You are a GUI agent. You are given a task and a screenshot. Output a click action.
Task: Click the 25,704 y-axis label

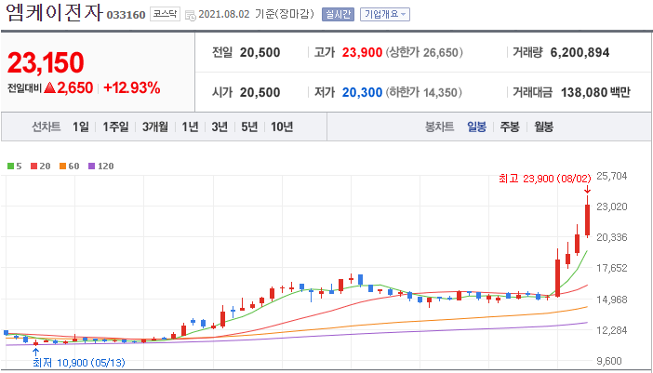pos(612,176)
